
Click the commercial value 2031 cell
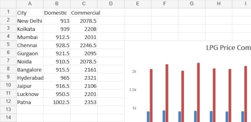click(84, 37)
